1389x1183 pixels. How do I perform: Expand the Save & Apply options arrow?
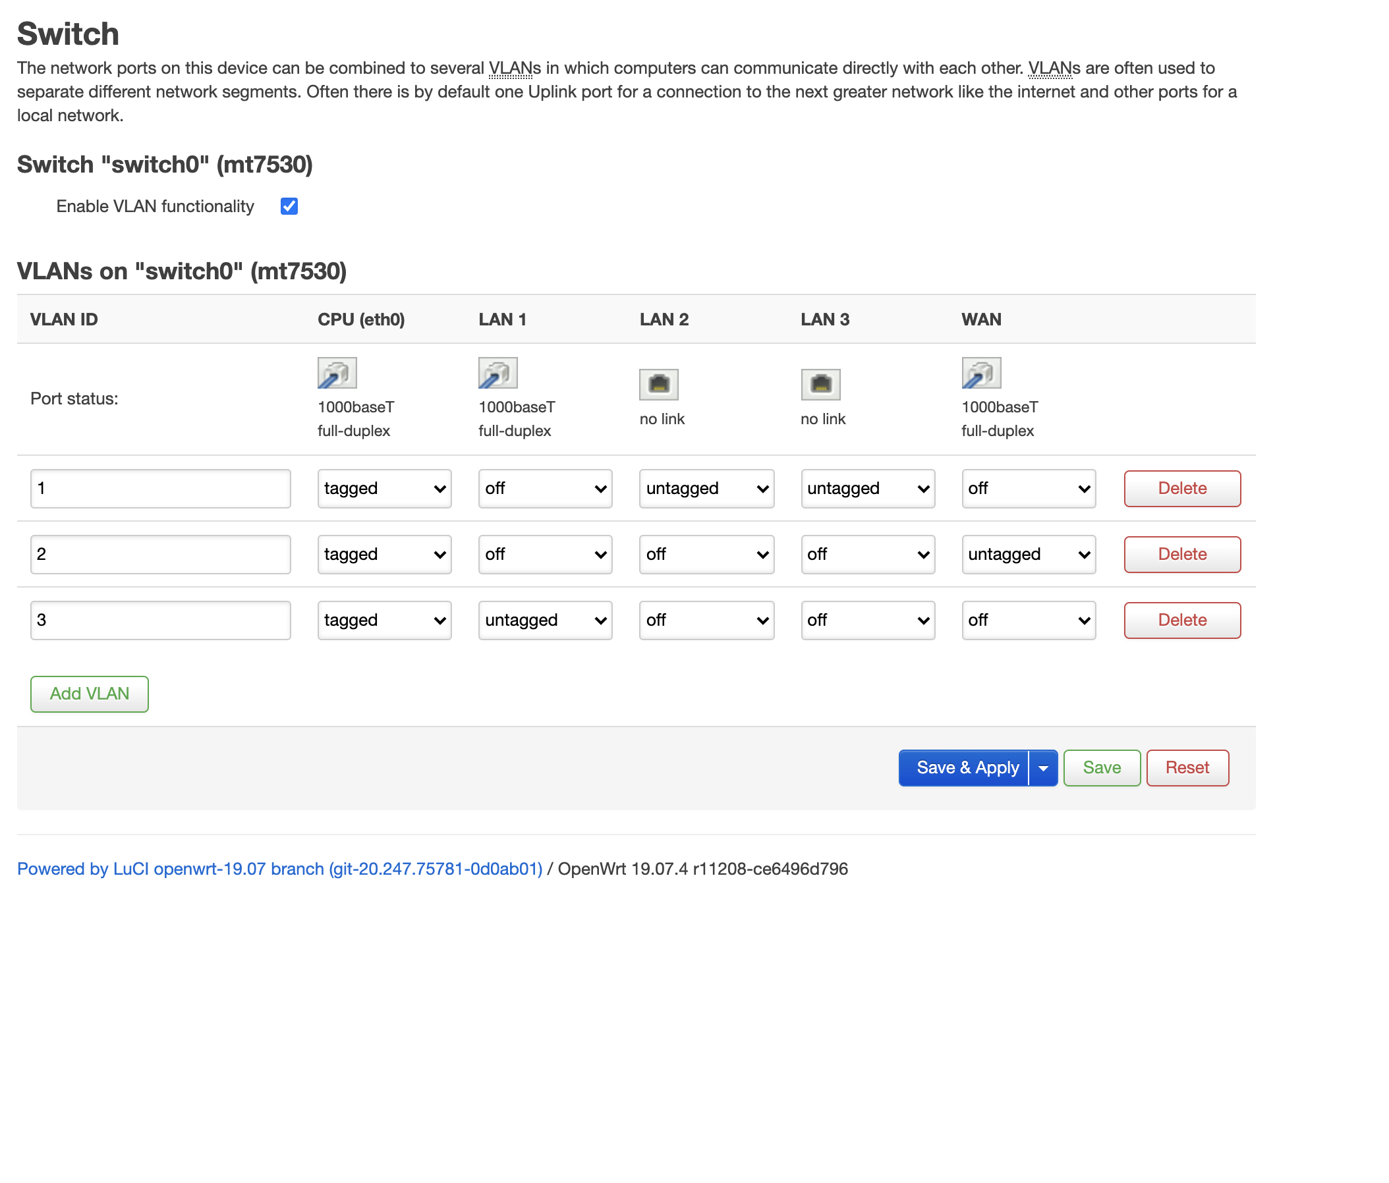click(1042, 767)
